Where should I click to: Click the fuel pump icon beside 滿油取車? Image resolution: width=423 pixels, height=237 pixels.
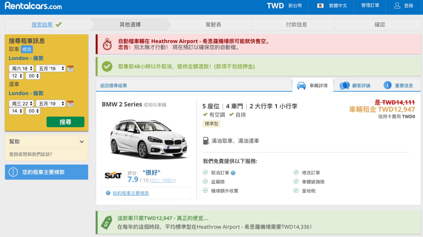click(x=206, y=141)
